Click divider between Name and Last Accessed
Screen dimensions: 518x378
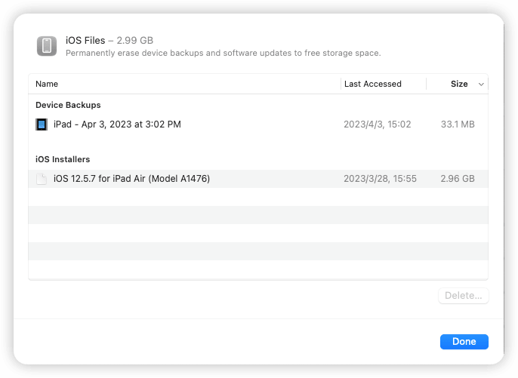tap(341, 84)
